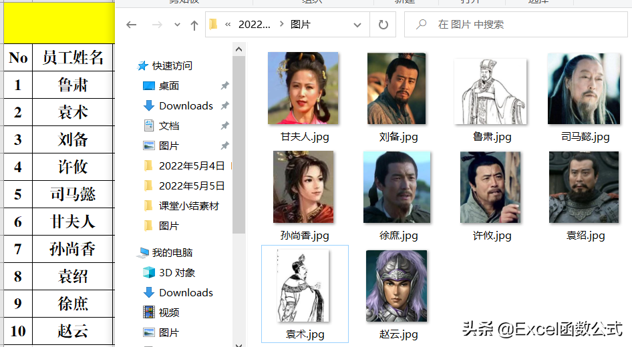Image resolution: width=632 pixels, height=347 pixels.
Task: Select 袁术.jpg thumbnail
Action: point(303,286)
